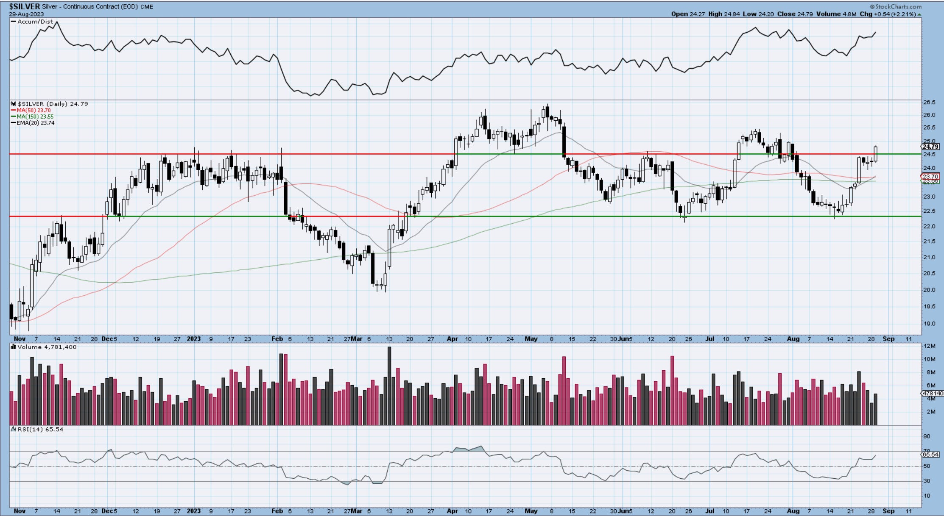This screenshot has width=944, height=516.
Task: Click the tallest volume bar in mid-March
Action: tap(389, 386)
